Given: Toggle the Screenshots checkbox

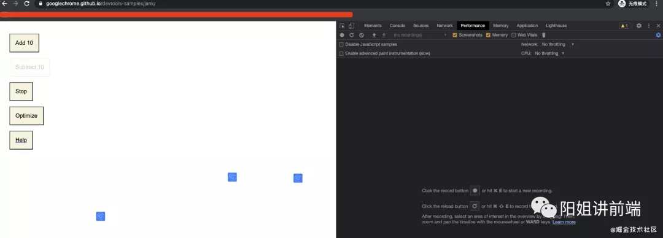Looking at the screenshot, I should (455, 35).
